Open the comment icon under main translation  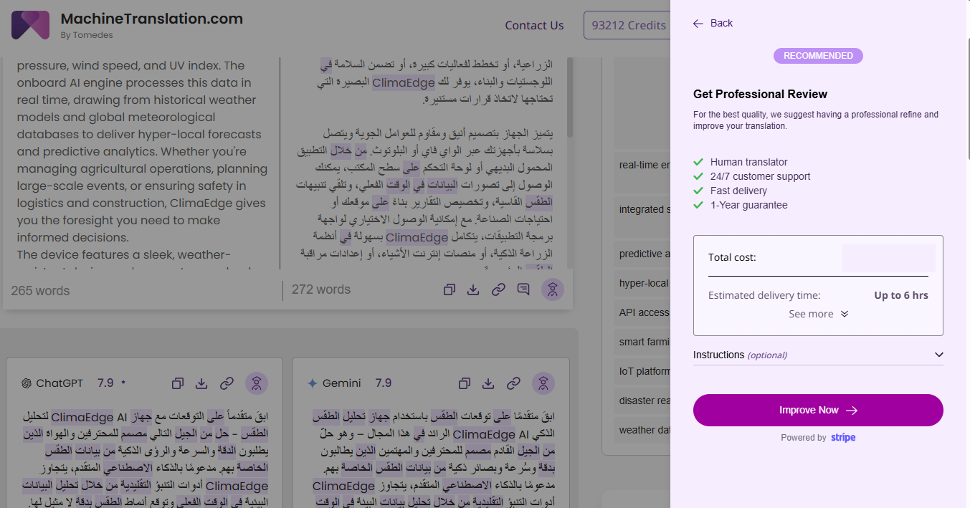coord(523,289)
